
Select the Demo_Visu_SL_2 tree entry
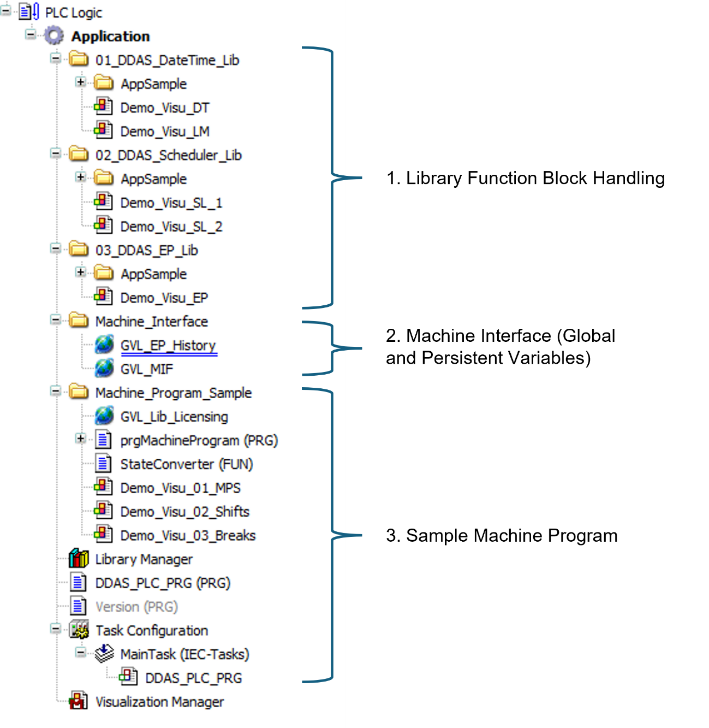click(171, 226)
